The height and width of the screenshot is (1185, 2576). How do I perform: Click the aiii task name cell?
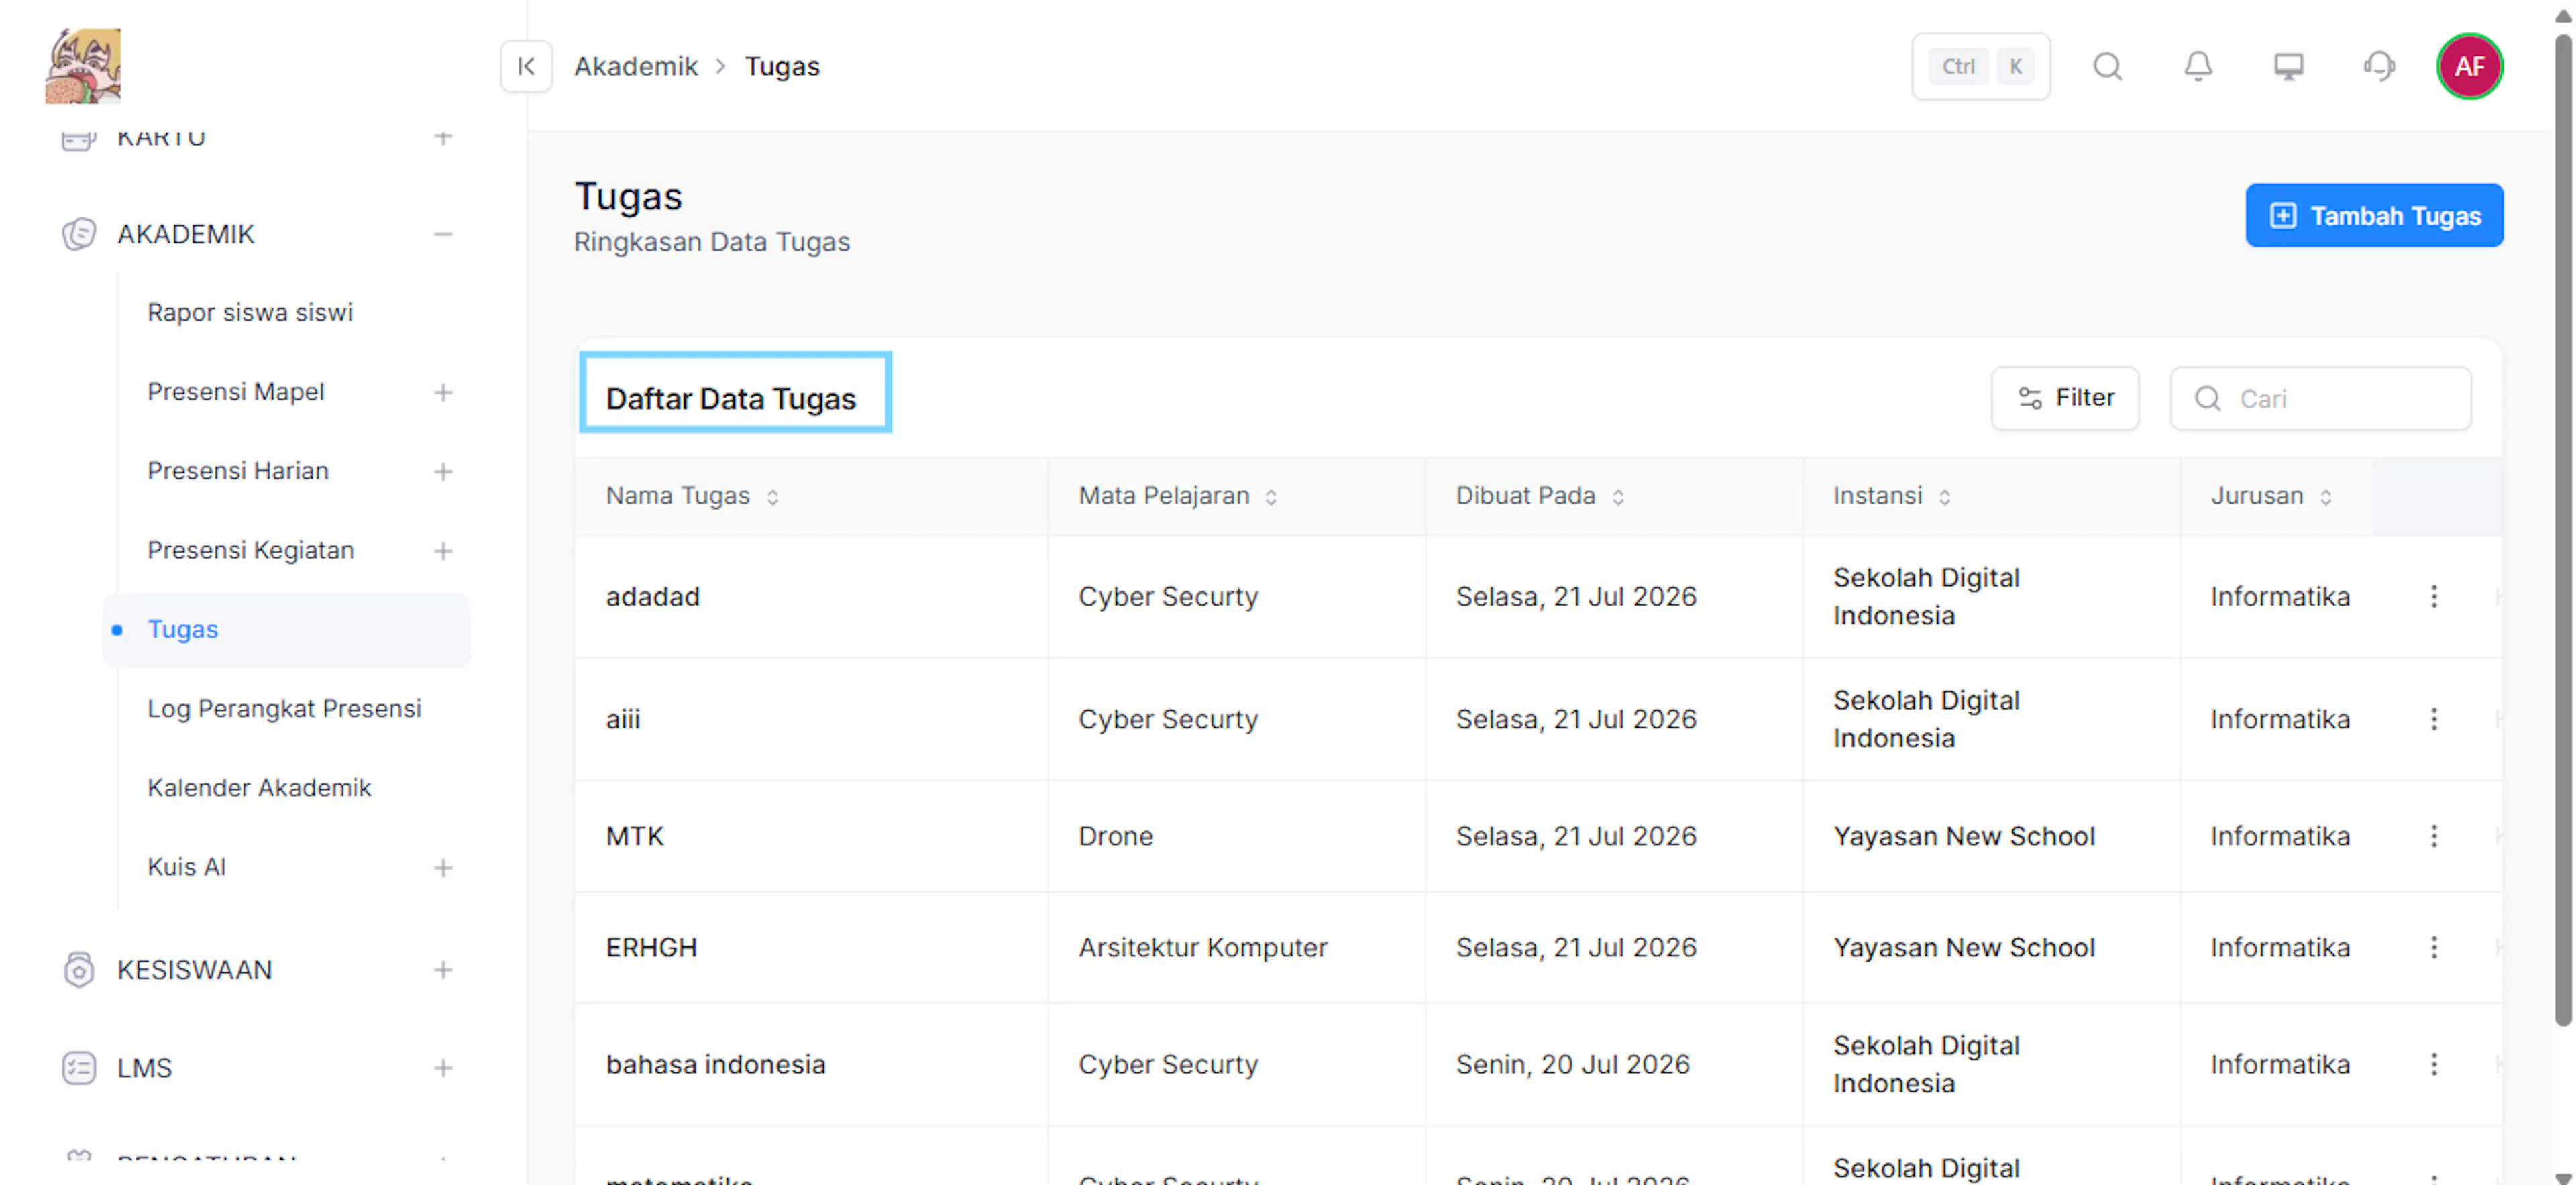(622, 719)
